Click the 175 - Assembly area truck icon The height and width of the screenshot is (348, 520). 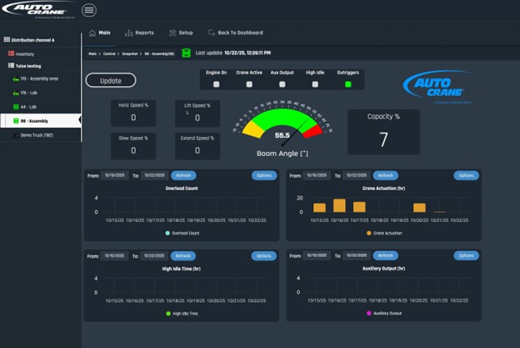[16, 79]
